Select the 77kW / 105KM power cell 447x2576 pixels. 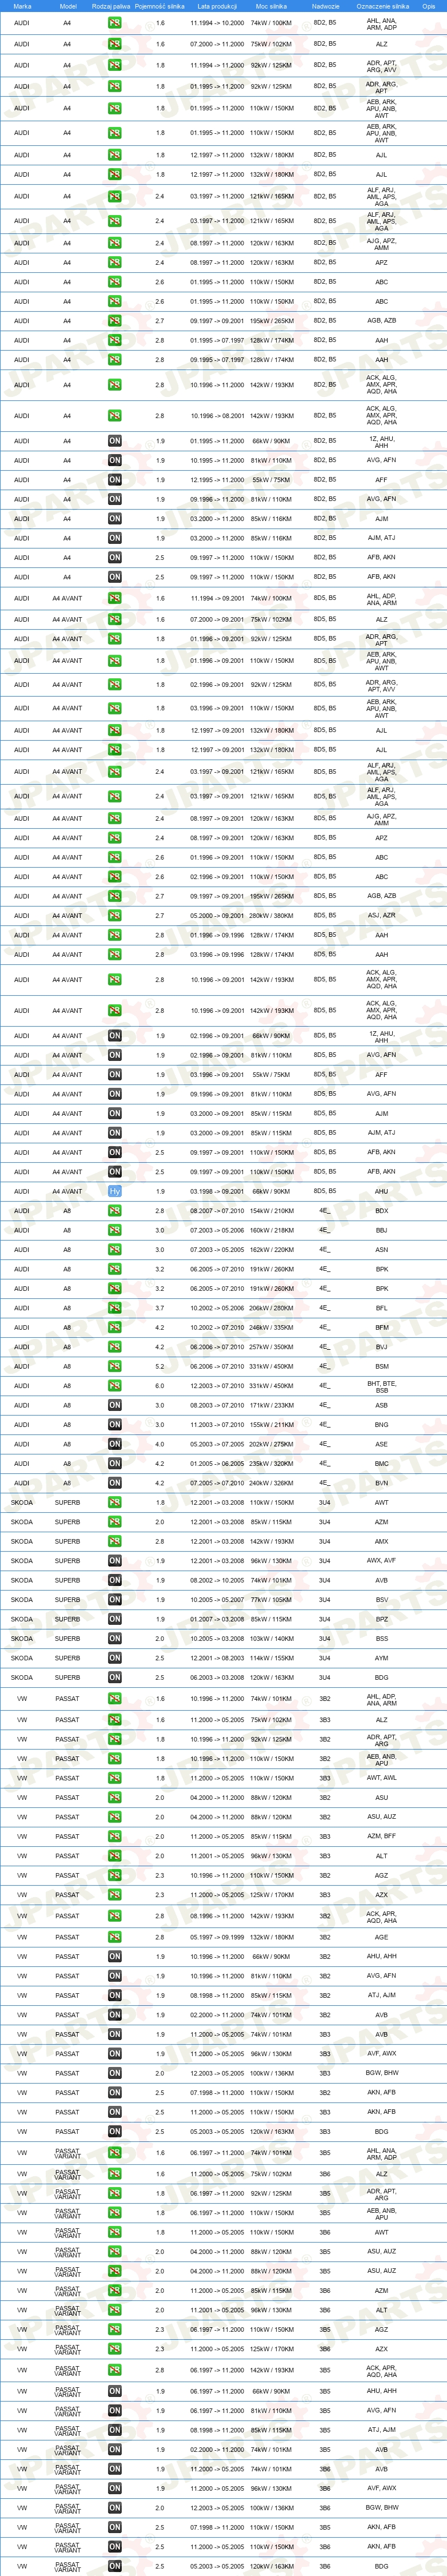(272, 1601)
